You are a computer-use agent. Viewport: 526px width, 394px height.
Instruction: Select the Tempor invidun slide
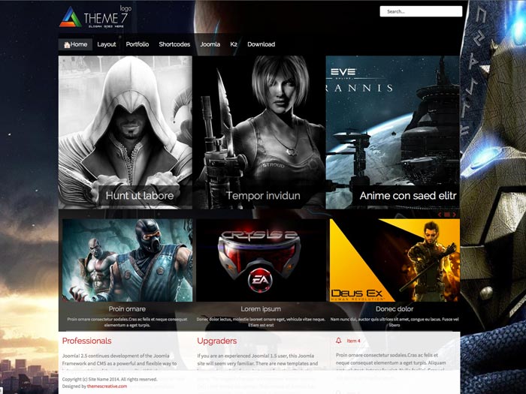pos(258,128)
